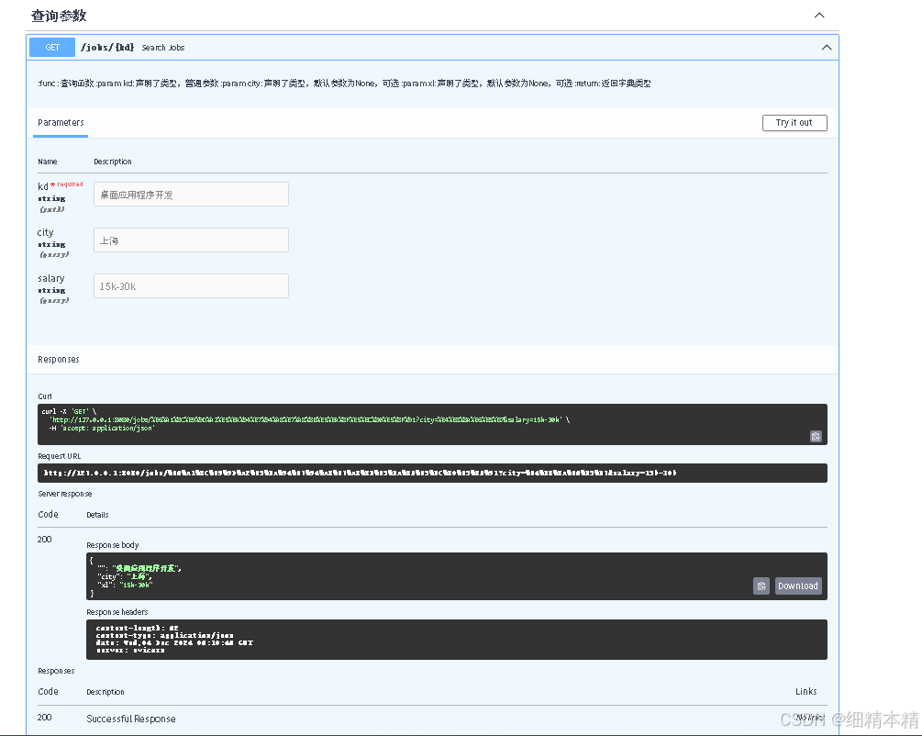Click the Curl label
922x736 pixels.
(x=45, y=396)
